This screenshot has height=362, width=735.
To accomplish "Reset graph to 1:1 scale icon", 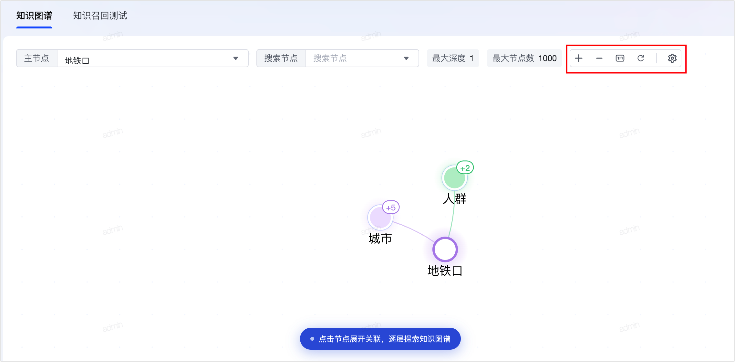I will pos(620,58).
